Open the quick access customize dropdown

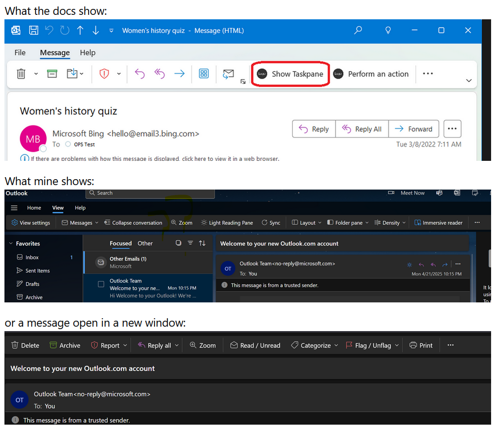click(111, 31)
